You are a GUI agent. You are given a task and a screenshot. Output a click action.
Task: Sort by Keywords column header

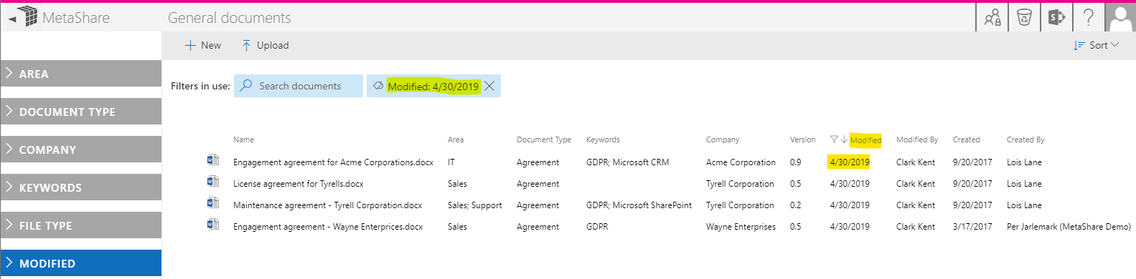tap(603, 139)
